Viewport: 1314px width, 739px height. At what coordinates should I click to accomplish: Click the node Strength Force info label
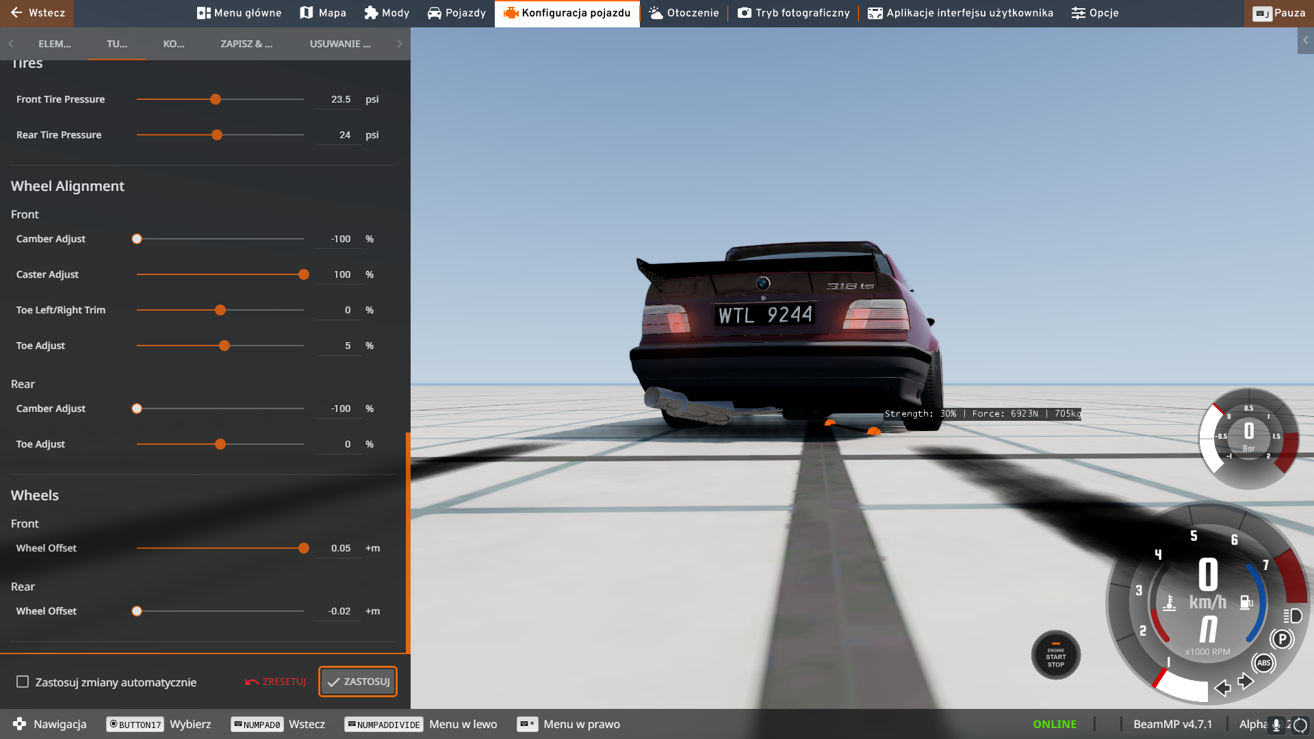[x=983, y=413]
